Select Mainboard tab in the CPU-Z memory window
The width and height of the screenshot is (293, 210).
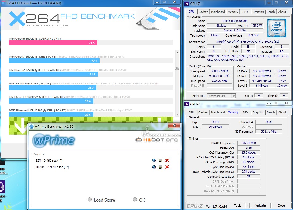(218, 112)
